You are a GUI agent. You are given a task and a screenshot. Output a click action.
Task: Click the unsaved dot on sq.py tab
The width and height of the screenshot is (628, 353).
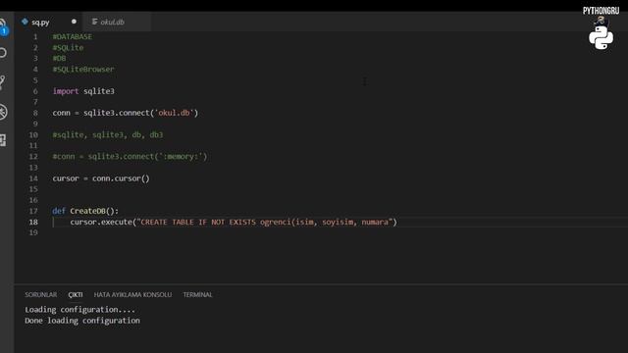tap(74, 22)
